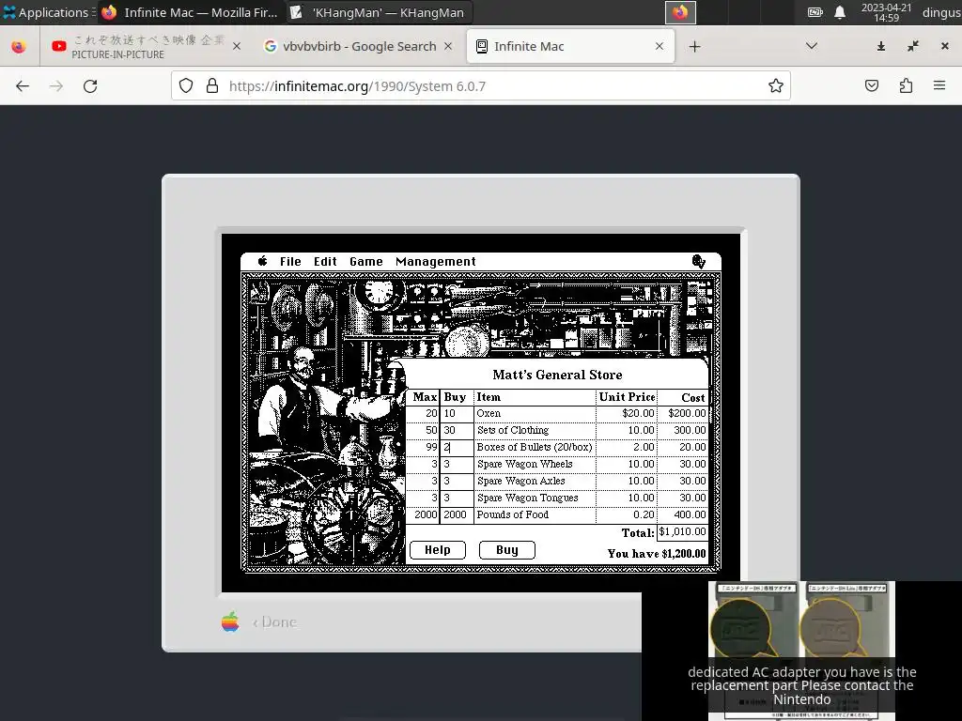The image size is (962, 721).
Task: Open the Pocket save icon
Action: (x=872, y=85)
